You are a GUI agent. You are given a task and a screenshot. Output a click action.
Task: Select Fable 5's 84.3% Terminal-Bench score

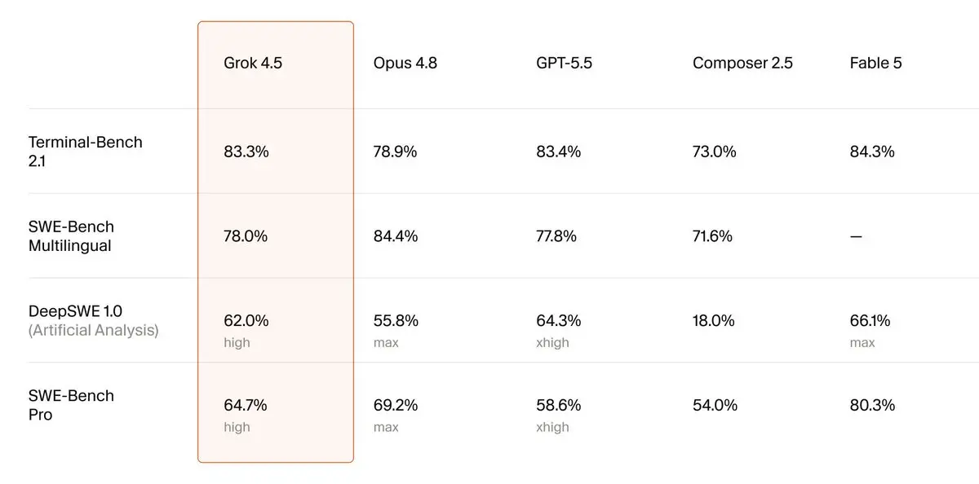(x=872, y=152)
